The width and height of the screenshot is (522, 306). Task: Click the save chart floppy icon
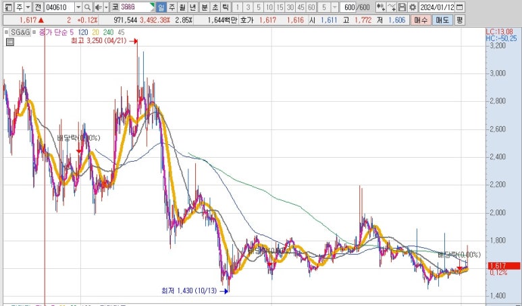[x=402, y=7]
